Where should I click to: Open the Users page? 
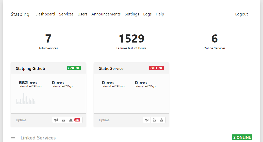(x=83, y=14)
